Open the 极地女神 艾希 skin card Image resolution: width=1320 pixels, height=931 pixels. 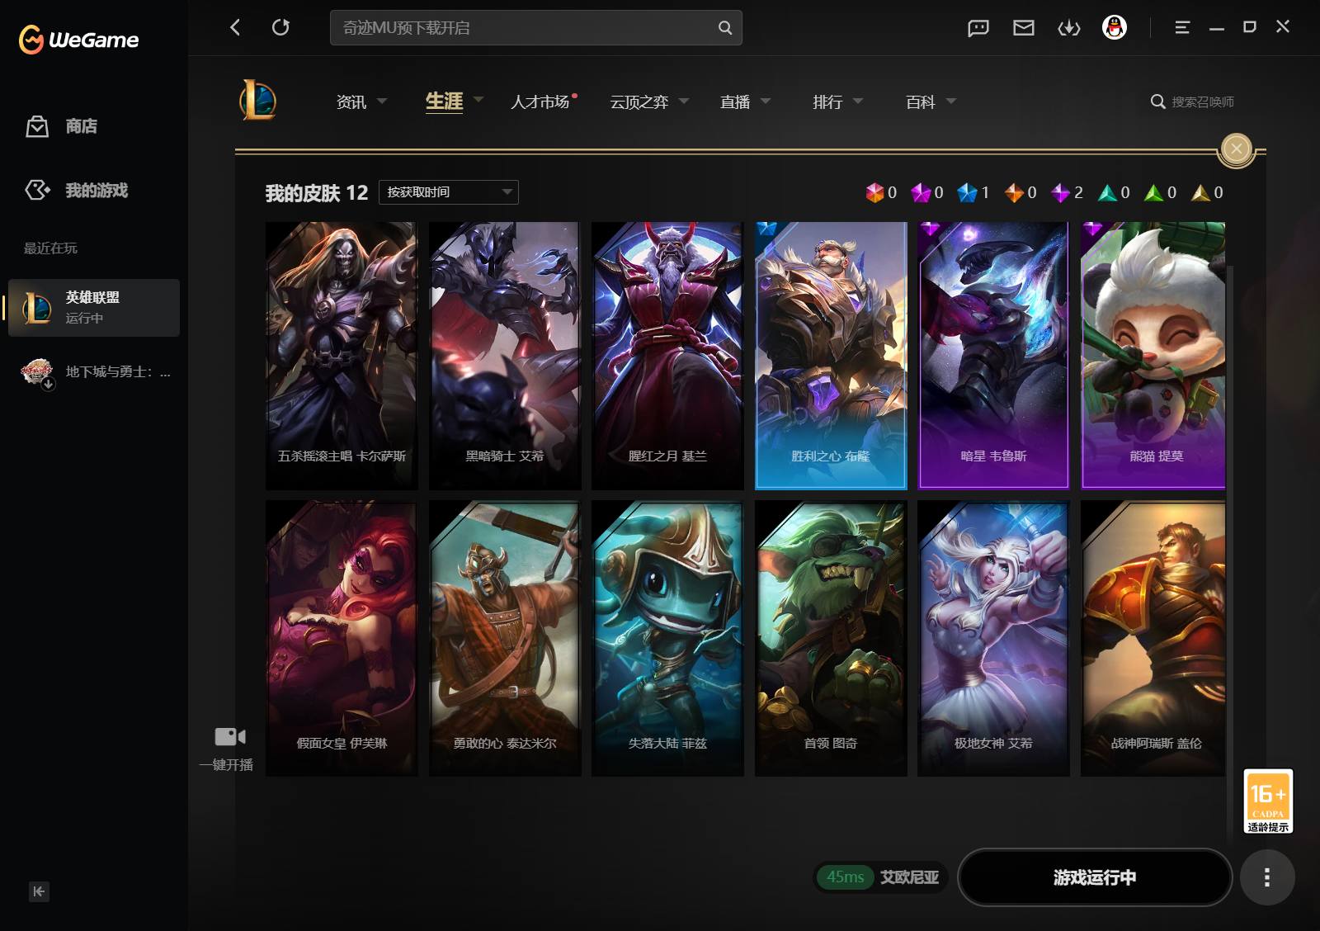[x=994, y=638]
